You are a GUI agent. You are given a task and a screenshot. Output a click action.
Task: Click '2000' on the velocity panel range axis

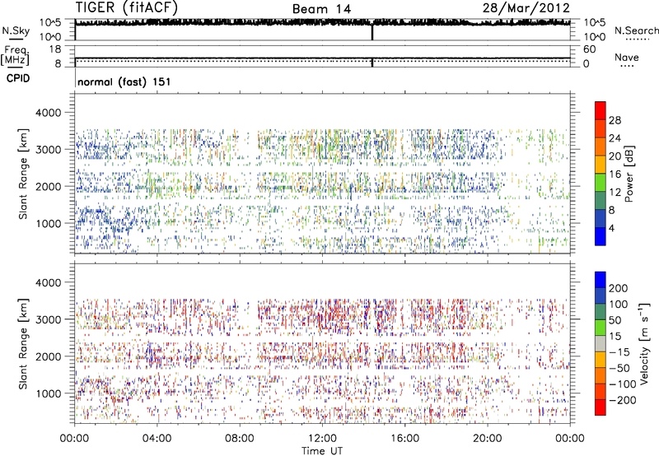(x=48, y=356)
